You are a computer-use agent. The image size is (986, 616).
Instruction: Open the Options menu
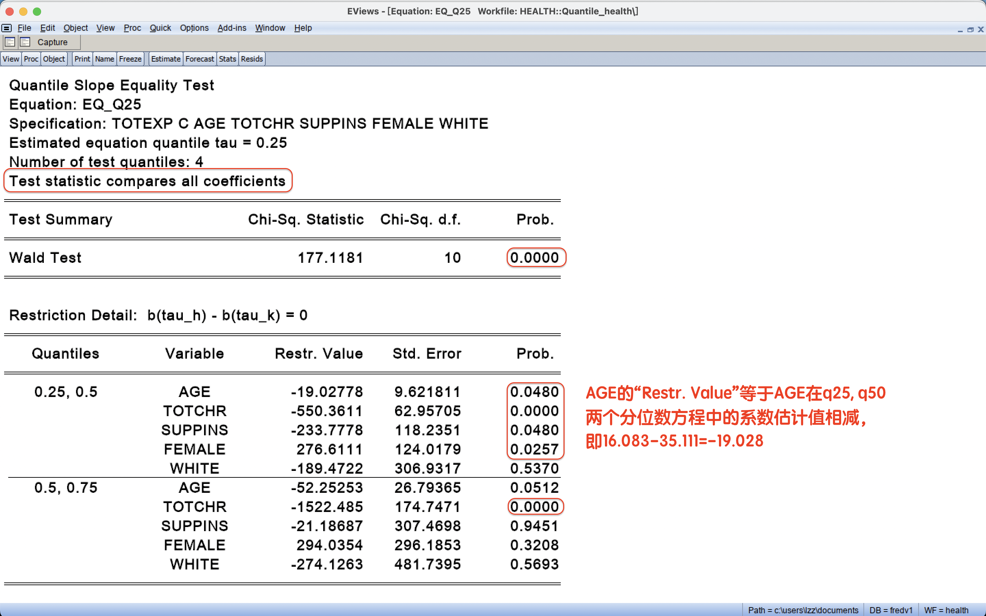194,28
